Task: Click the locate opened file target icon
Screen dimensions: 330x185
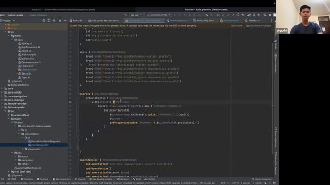Action: [44, 21]
